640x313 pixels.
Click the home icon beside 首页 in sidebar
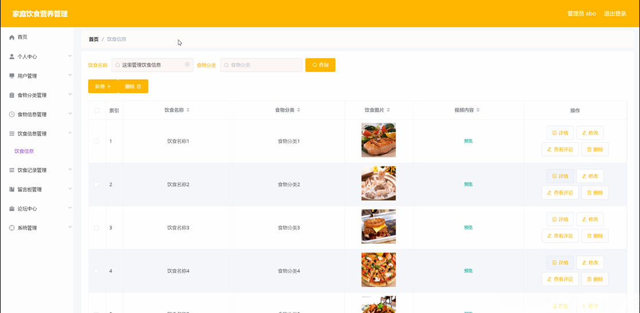click(x=12, y=37)
